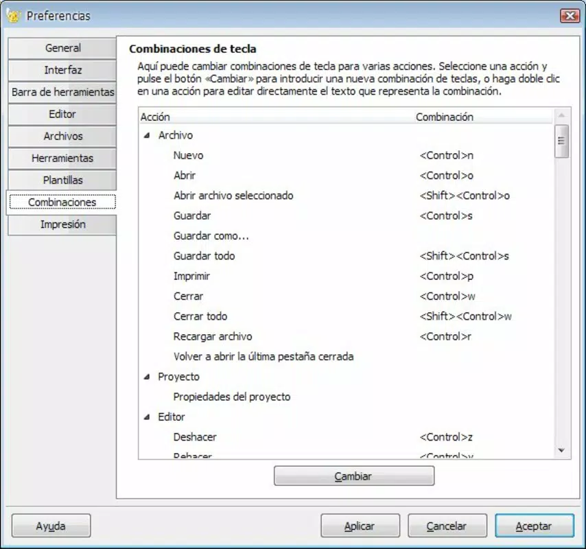Discard changes with Cancelar button
This screenshot has width=586, height=549.
(447, 526)
